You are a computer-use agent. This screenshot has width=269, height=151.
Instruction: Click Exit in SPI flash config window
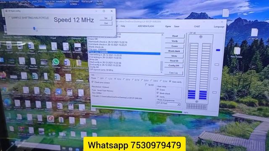(106, 23)
